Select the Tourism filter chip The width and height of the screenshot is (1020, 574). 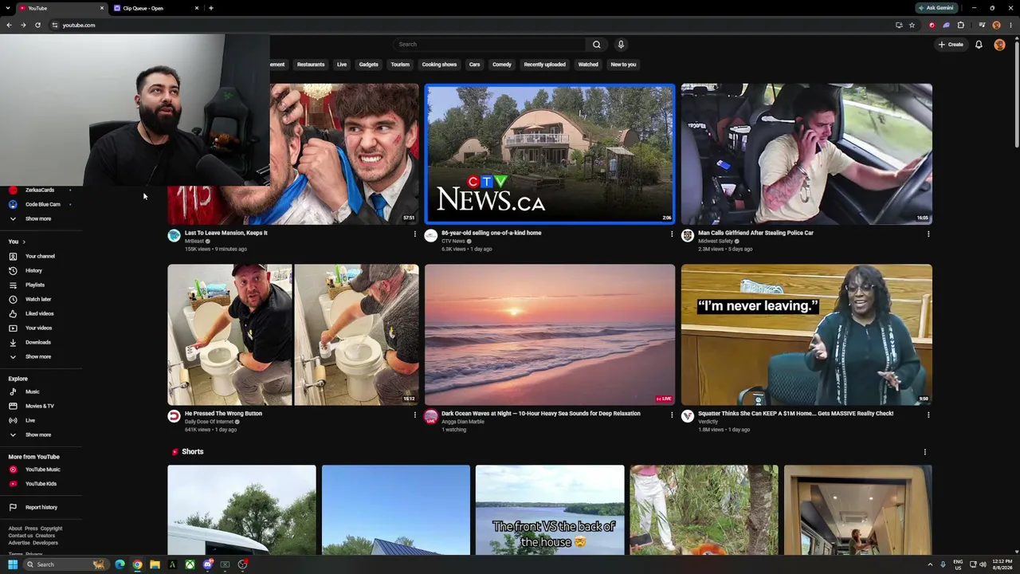400,65
